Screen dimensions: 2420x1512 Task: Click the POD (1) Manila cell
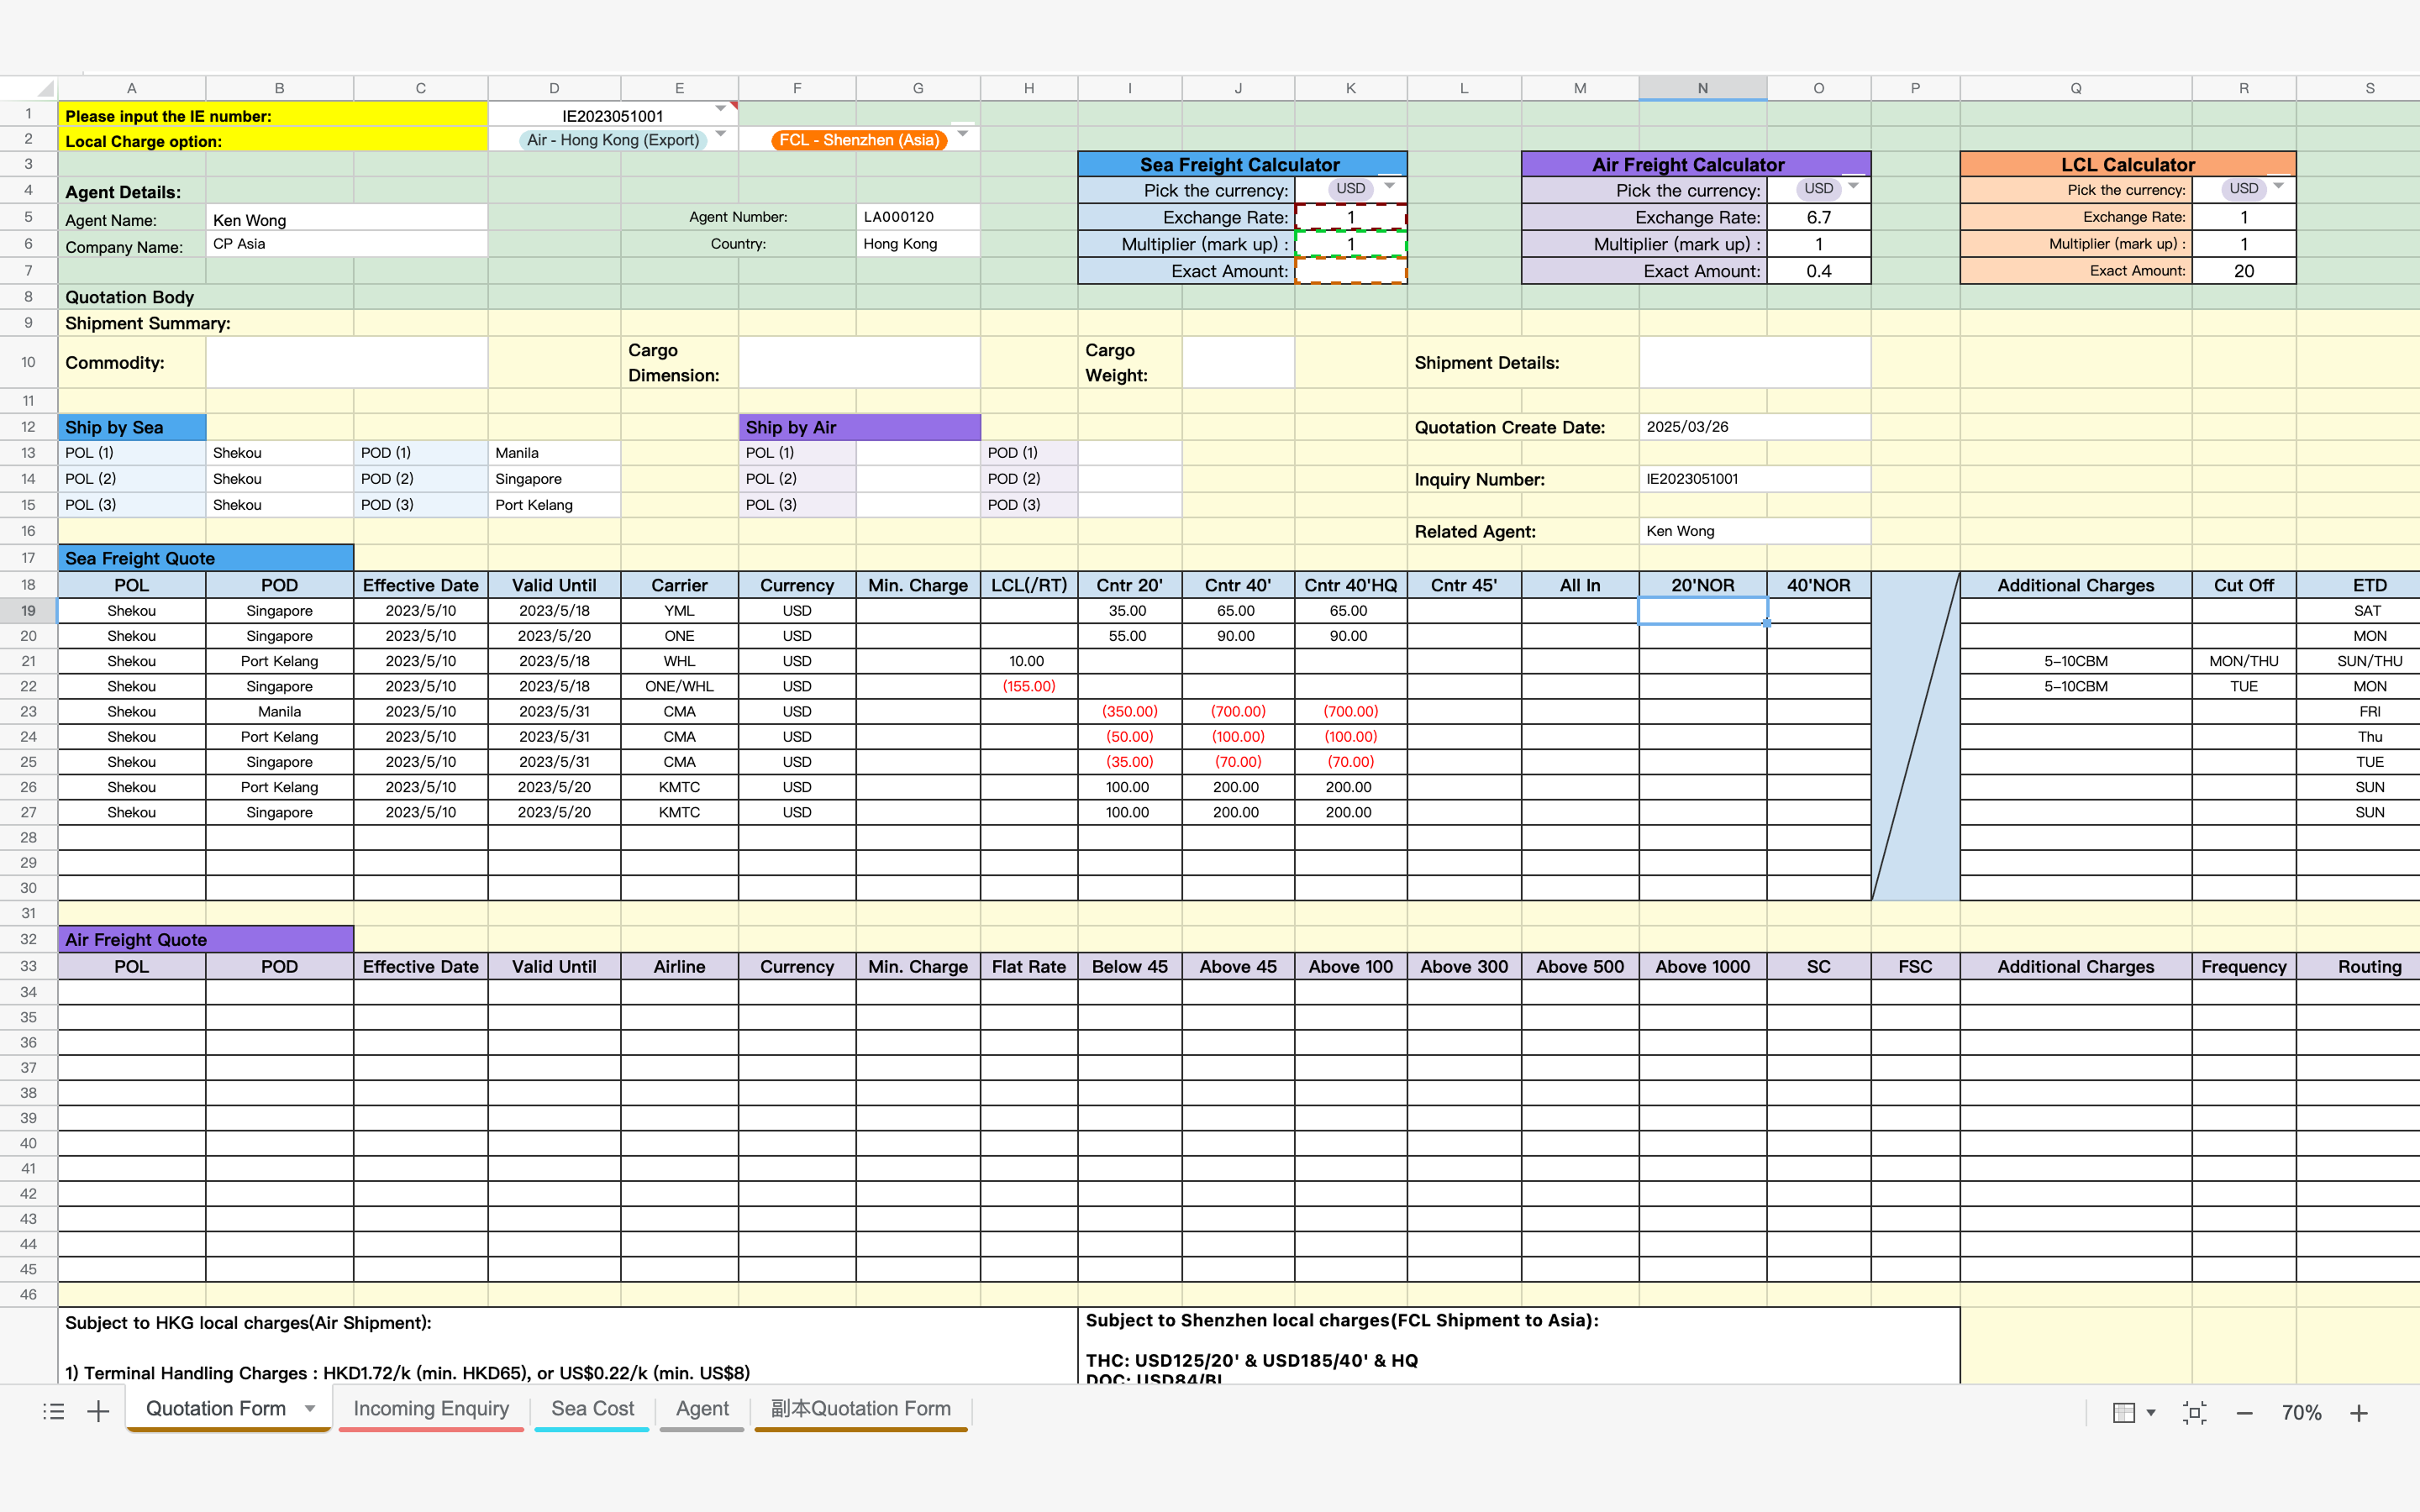pyautogui.click(x=554, y=453)
